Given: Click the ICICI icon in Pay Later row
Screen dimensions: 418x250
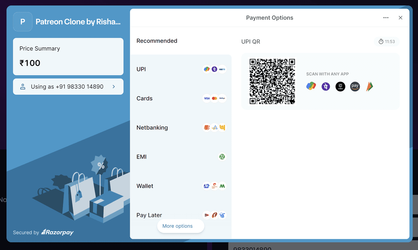Looking at the screenshot, I should coord(215,215).
